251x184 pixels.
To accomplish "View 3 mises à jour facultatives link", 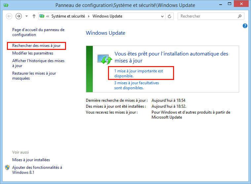I will tap(136, 85).
